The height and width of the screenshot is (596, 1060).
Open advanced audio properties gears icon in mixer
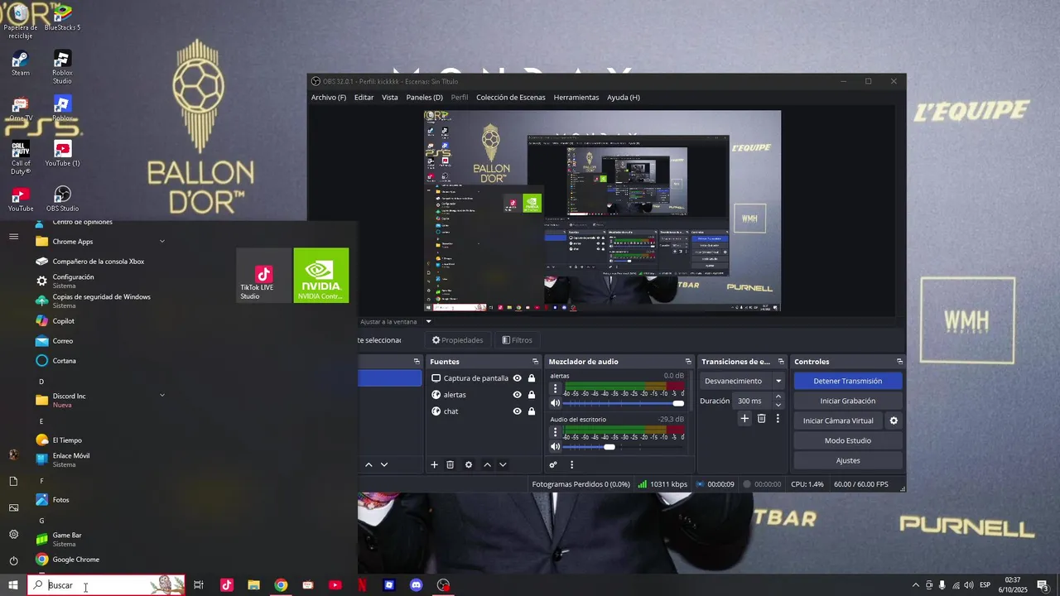(553, 465)
